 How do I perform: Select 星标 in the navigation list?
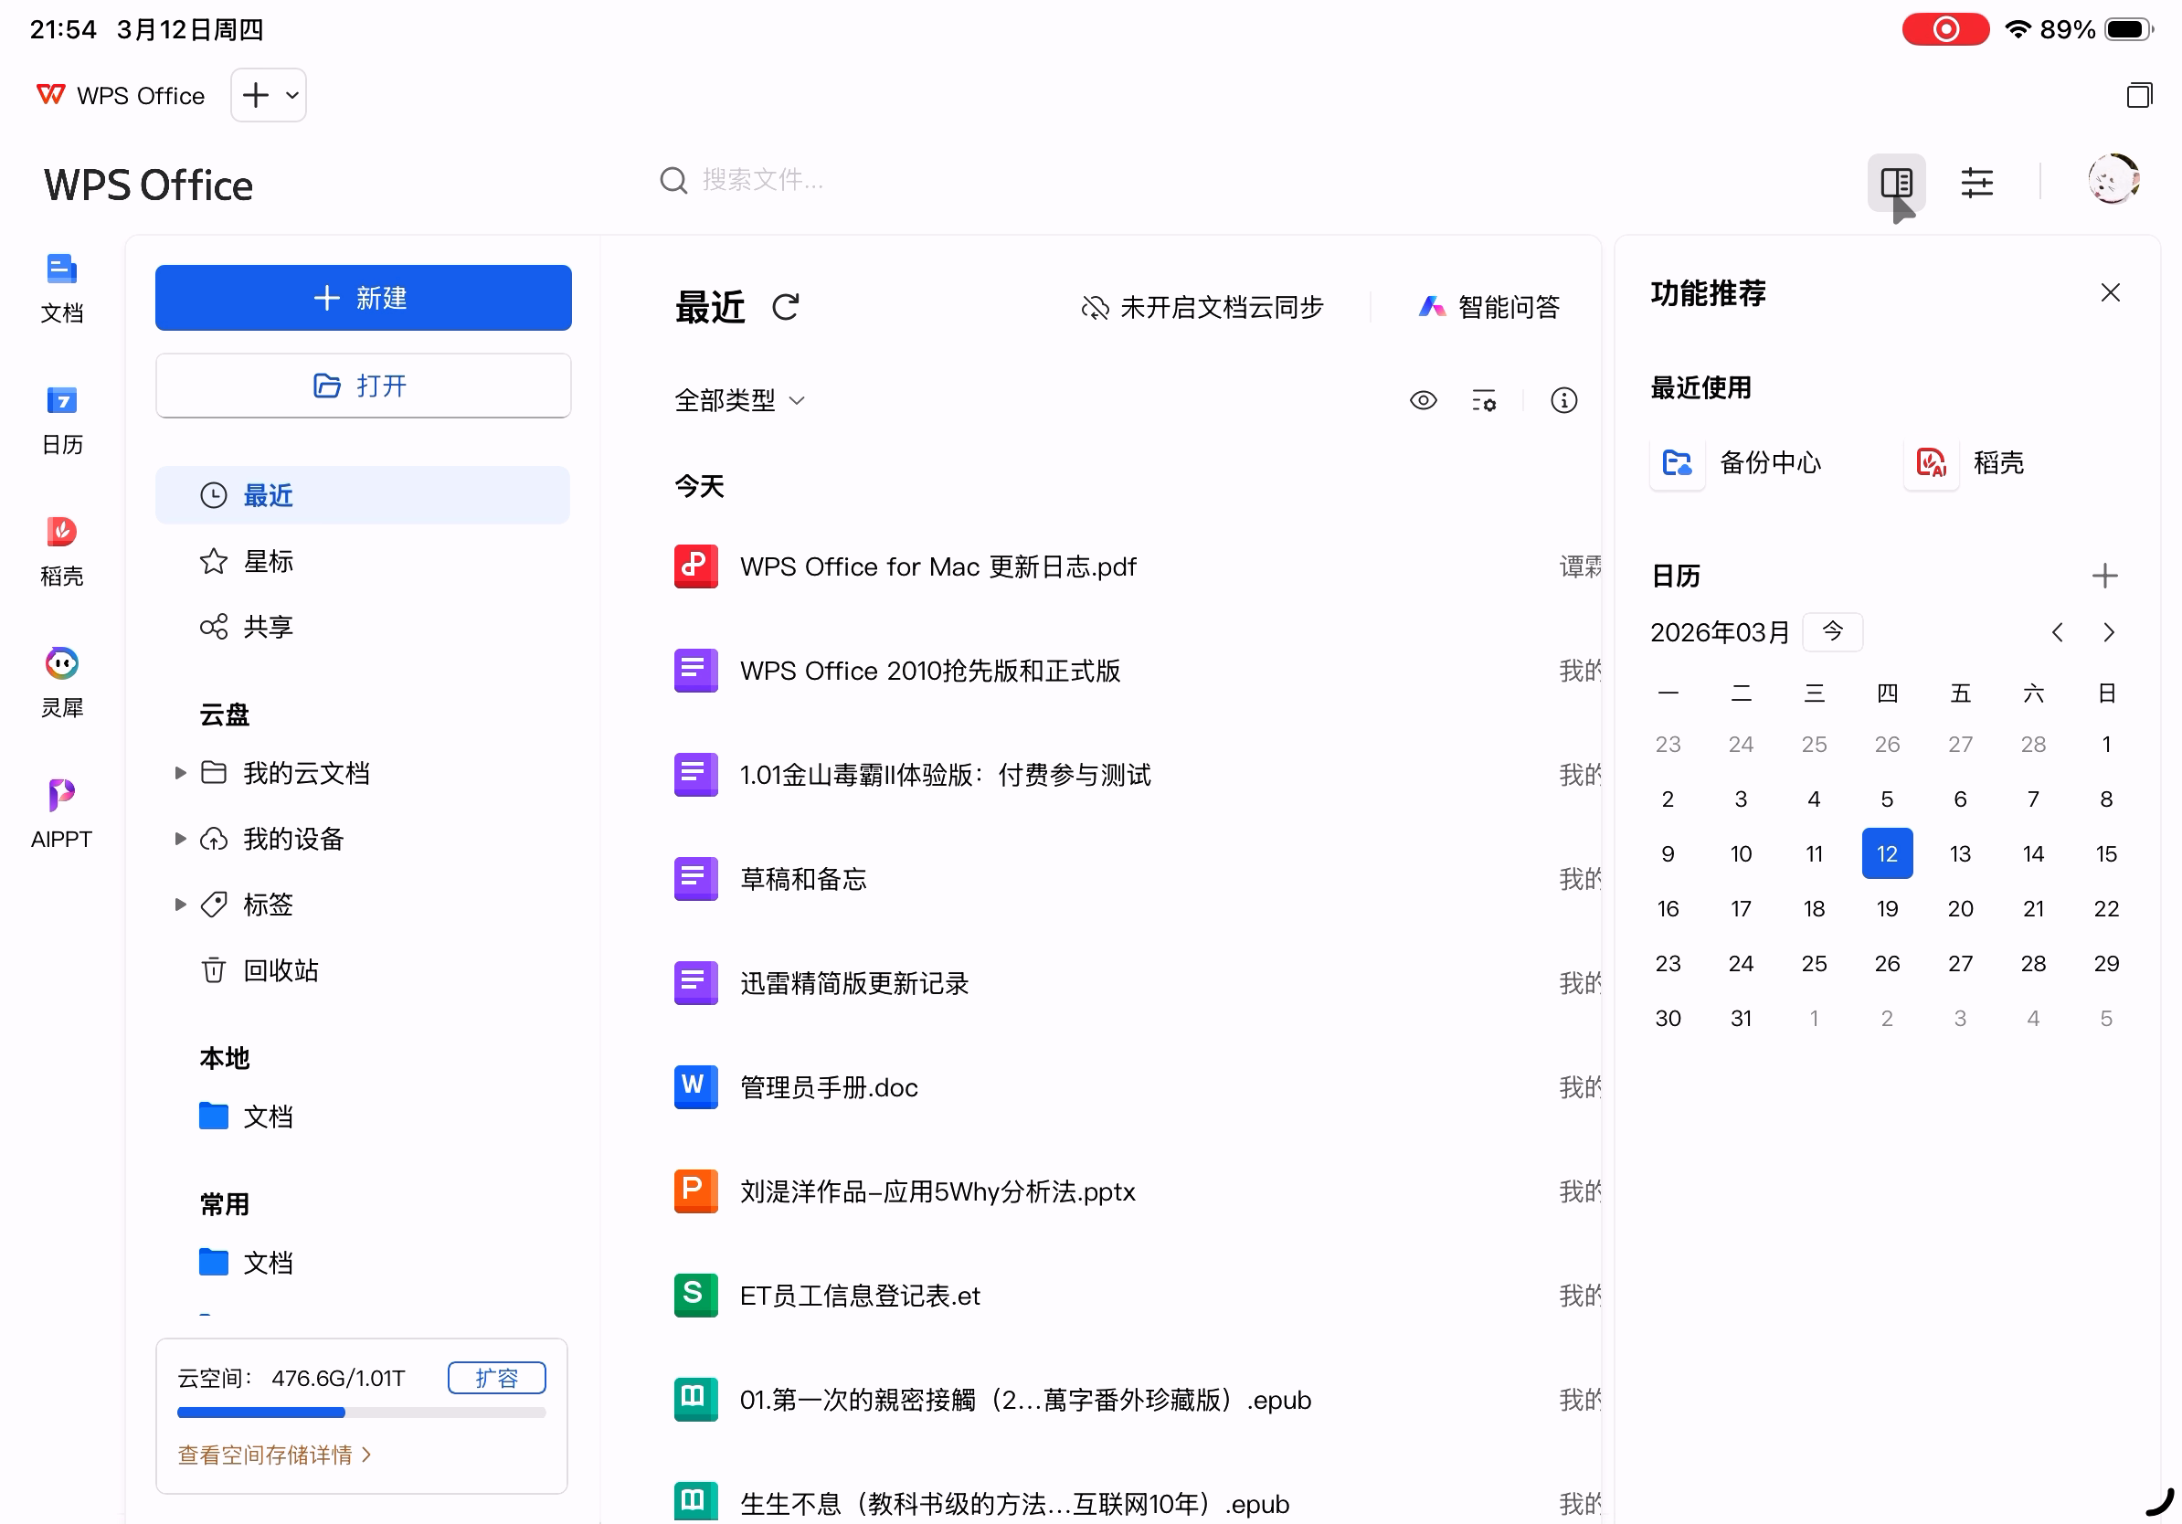click(268, 561)
